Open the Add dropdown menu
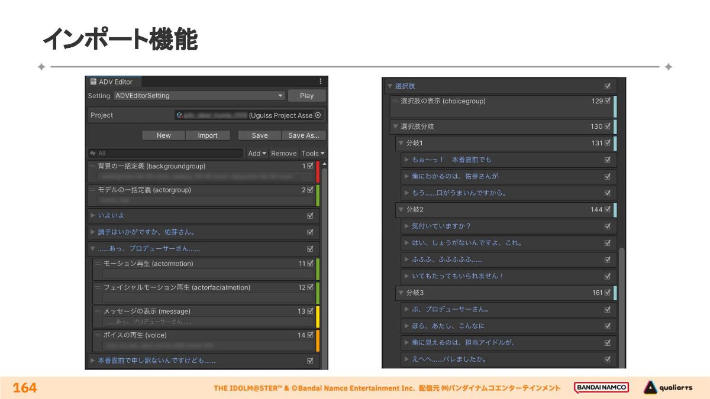This screenshot has height=399, width=710. coord(257,153)
